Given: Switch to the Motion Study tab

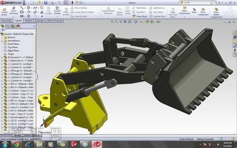Looking at the screenshot, I should (32, 136).
